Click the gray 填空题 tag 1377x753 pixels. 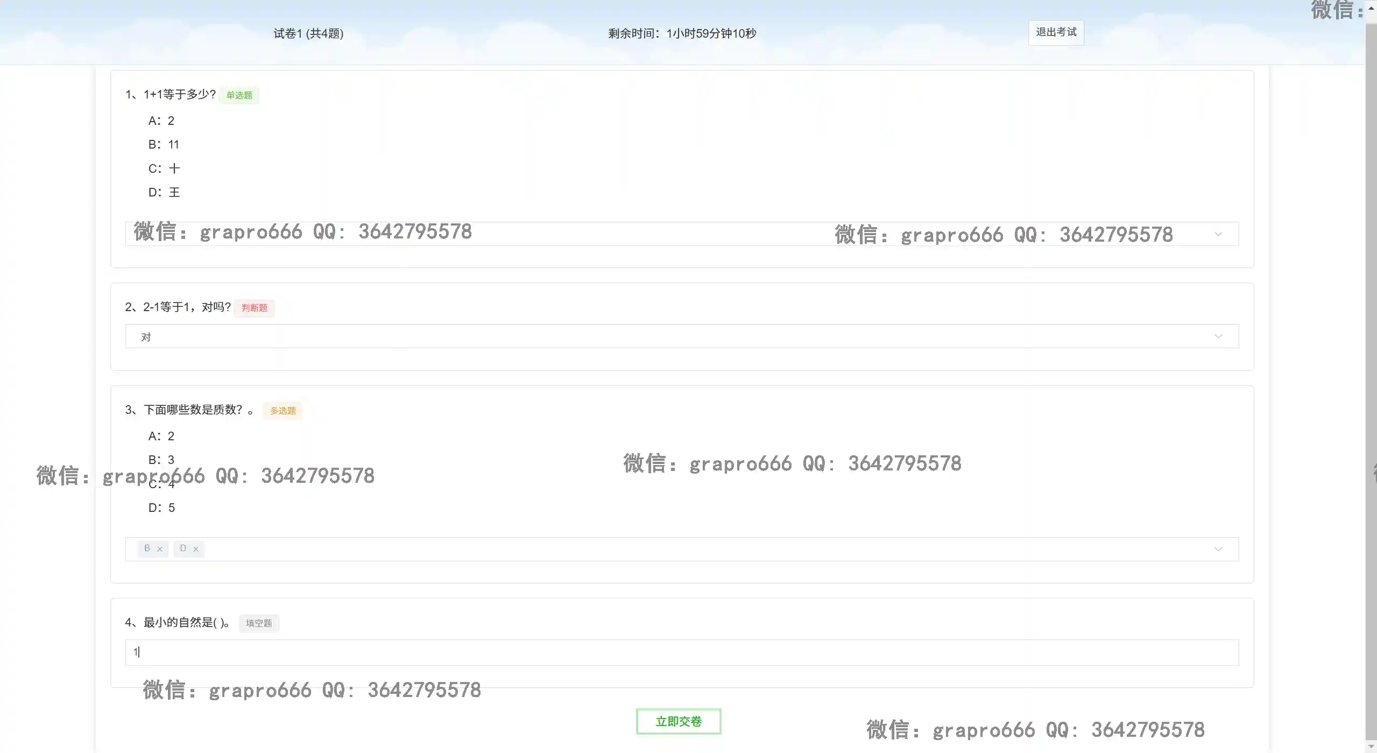[259, 623]
